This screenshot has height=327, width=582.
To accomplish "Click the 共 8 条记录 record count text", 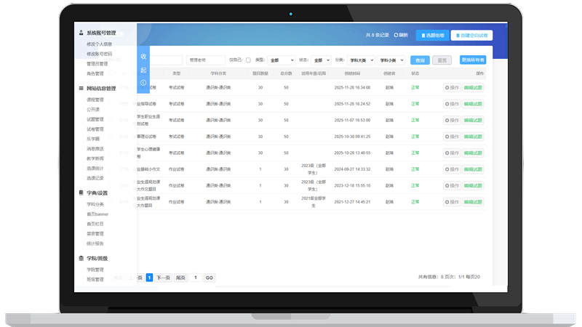I will (x=377, y=35).
